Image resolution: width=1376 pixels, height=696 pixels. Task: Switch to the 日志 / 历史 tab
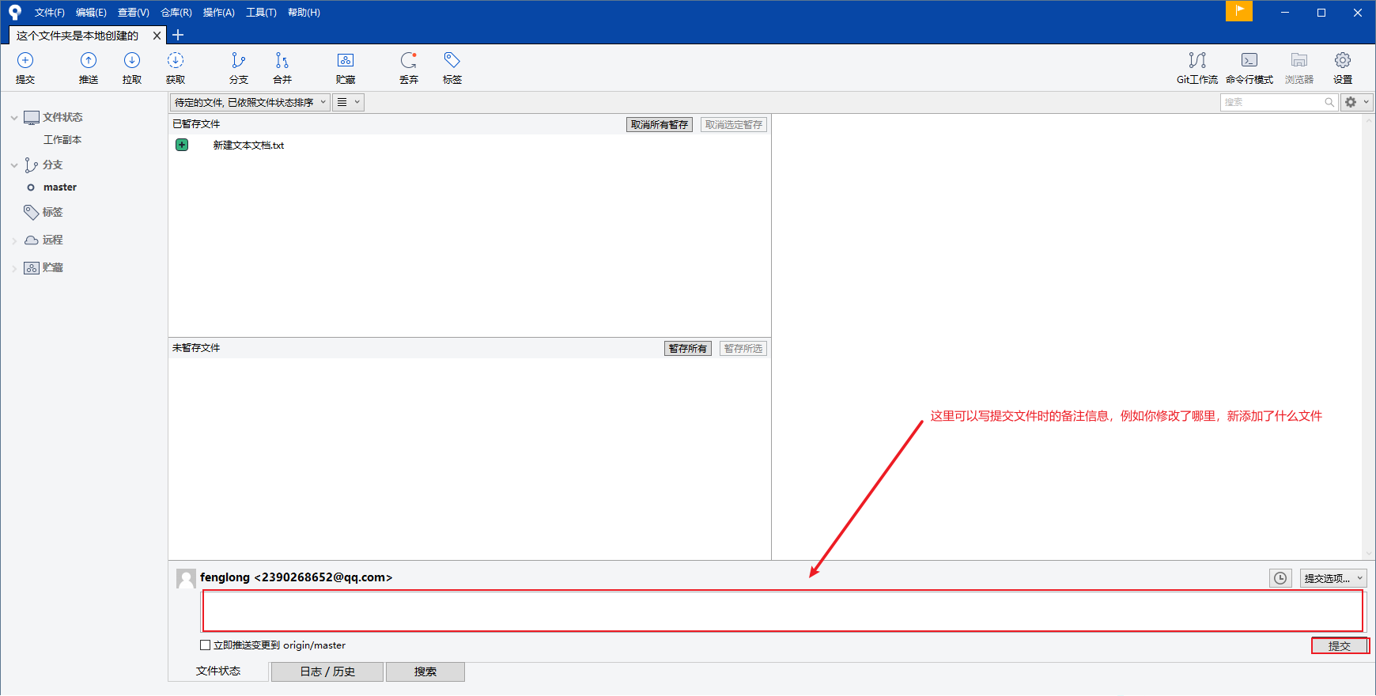(x=327, y=671)
